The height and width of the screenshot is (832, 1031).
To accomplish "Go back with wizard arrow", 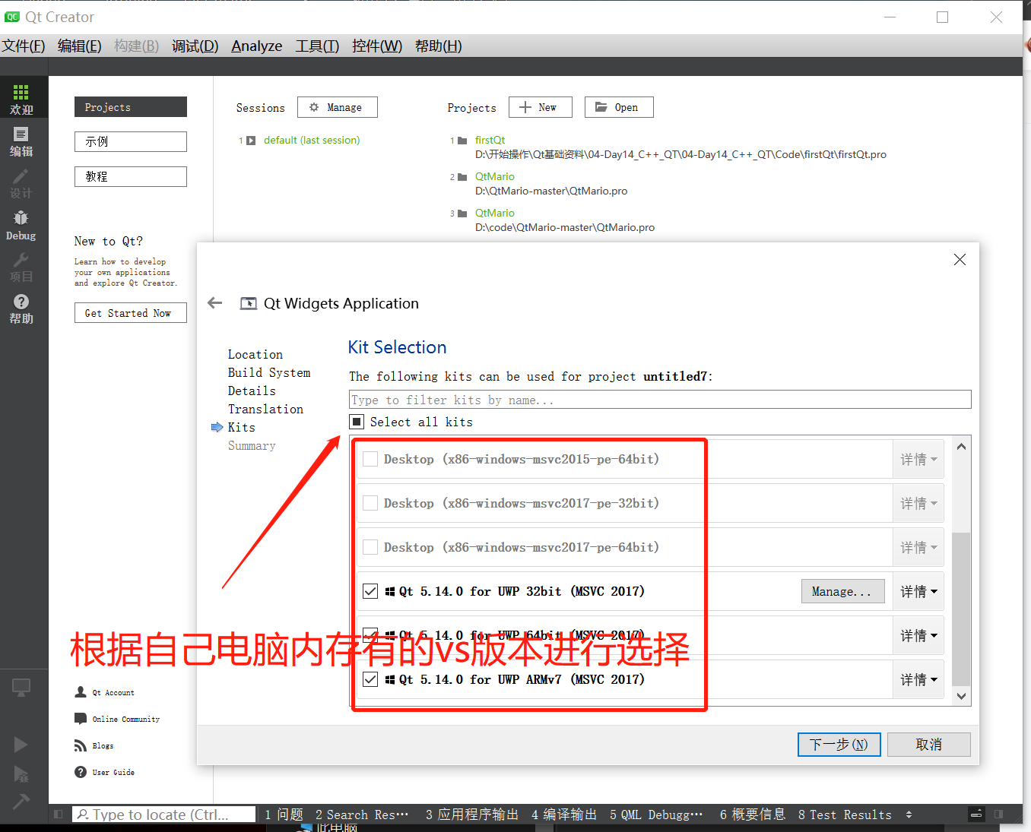I will coord(215,303).
